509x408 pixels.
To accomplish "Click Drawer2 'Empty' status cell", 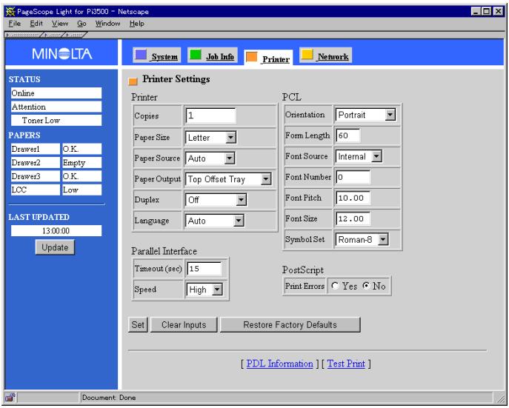I will (81, 162).
